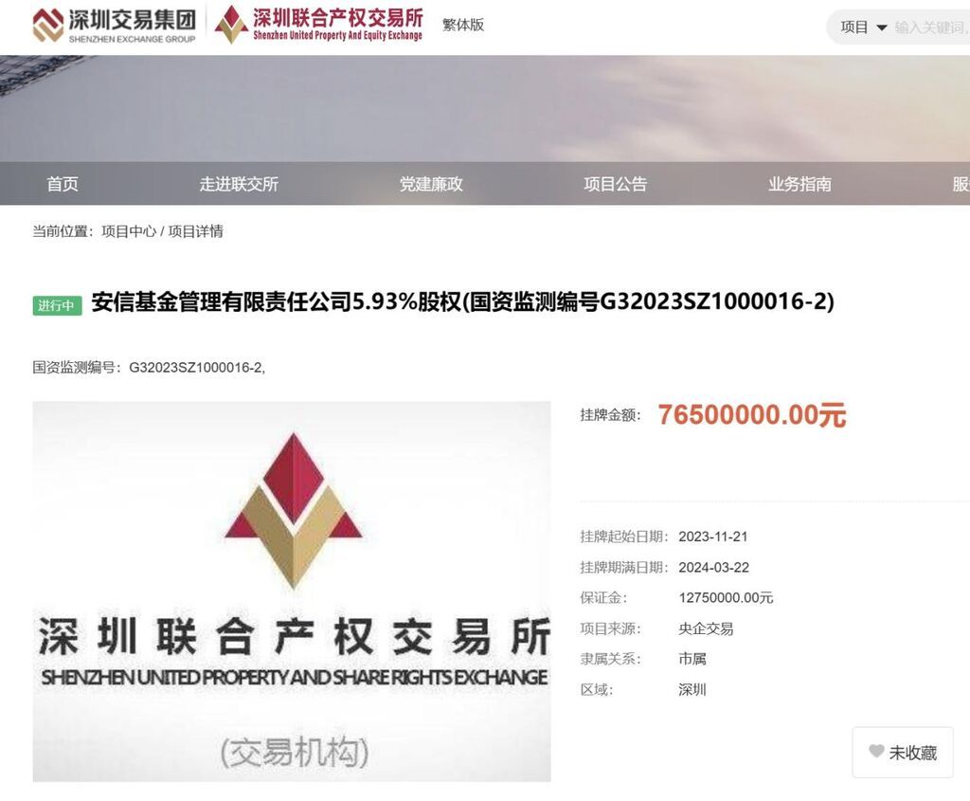Click the large exchange project thumbnail image
This screenshot has width=970, height=801.
[x=292, y=592]
